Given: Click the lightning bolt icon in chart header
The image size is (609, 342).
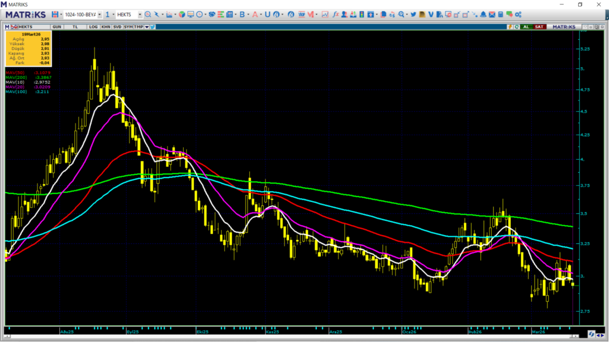Looking at the screenshot, I should click(510, 27).
